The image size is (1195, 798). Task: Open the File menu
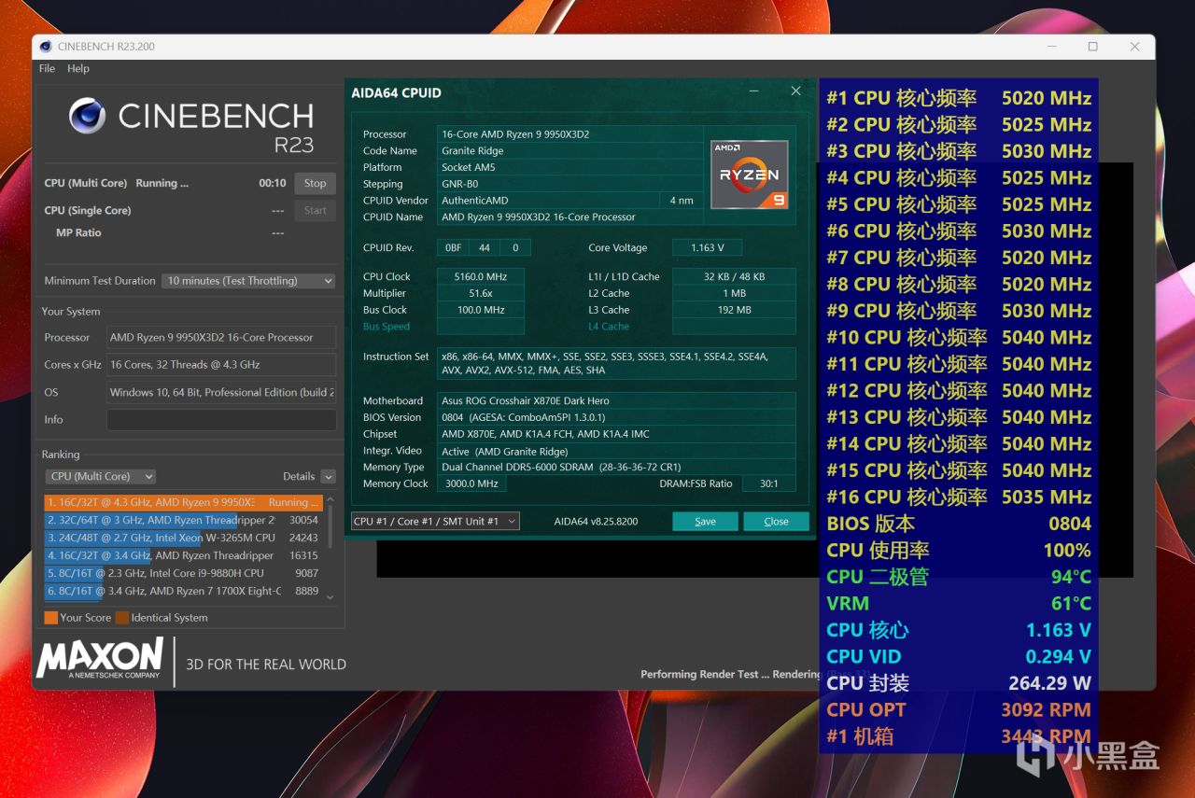pyautogui.click(x=47, y=68)
